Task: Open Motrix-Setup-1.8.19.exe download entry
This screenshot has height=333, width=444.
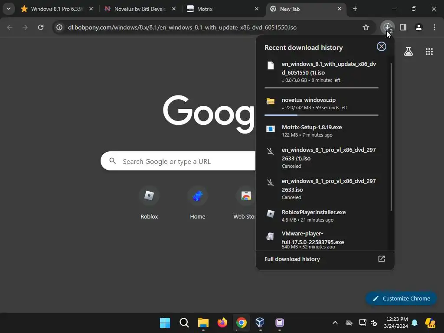Action: (x=321, y=131)
